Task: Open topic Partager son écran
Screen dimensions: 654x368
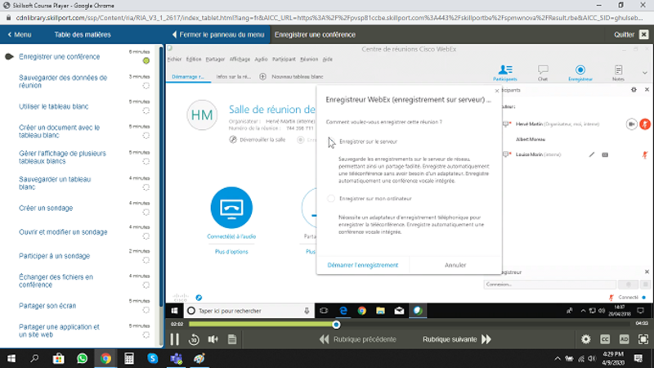Action: tap(47, 306)
